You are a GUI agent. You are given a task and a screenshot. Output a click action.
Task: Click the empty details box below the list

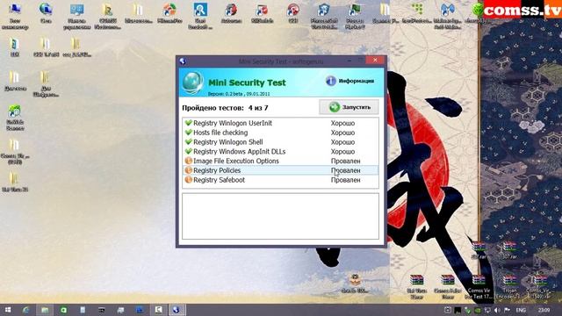[x=280, y=216]
